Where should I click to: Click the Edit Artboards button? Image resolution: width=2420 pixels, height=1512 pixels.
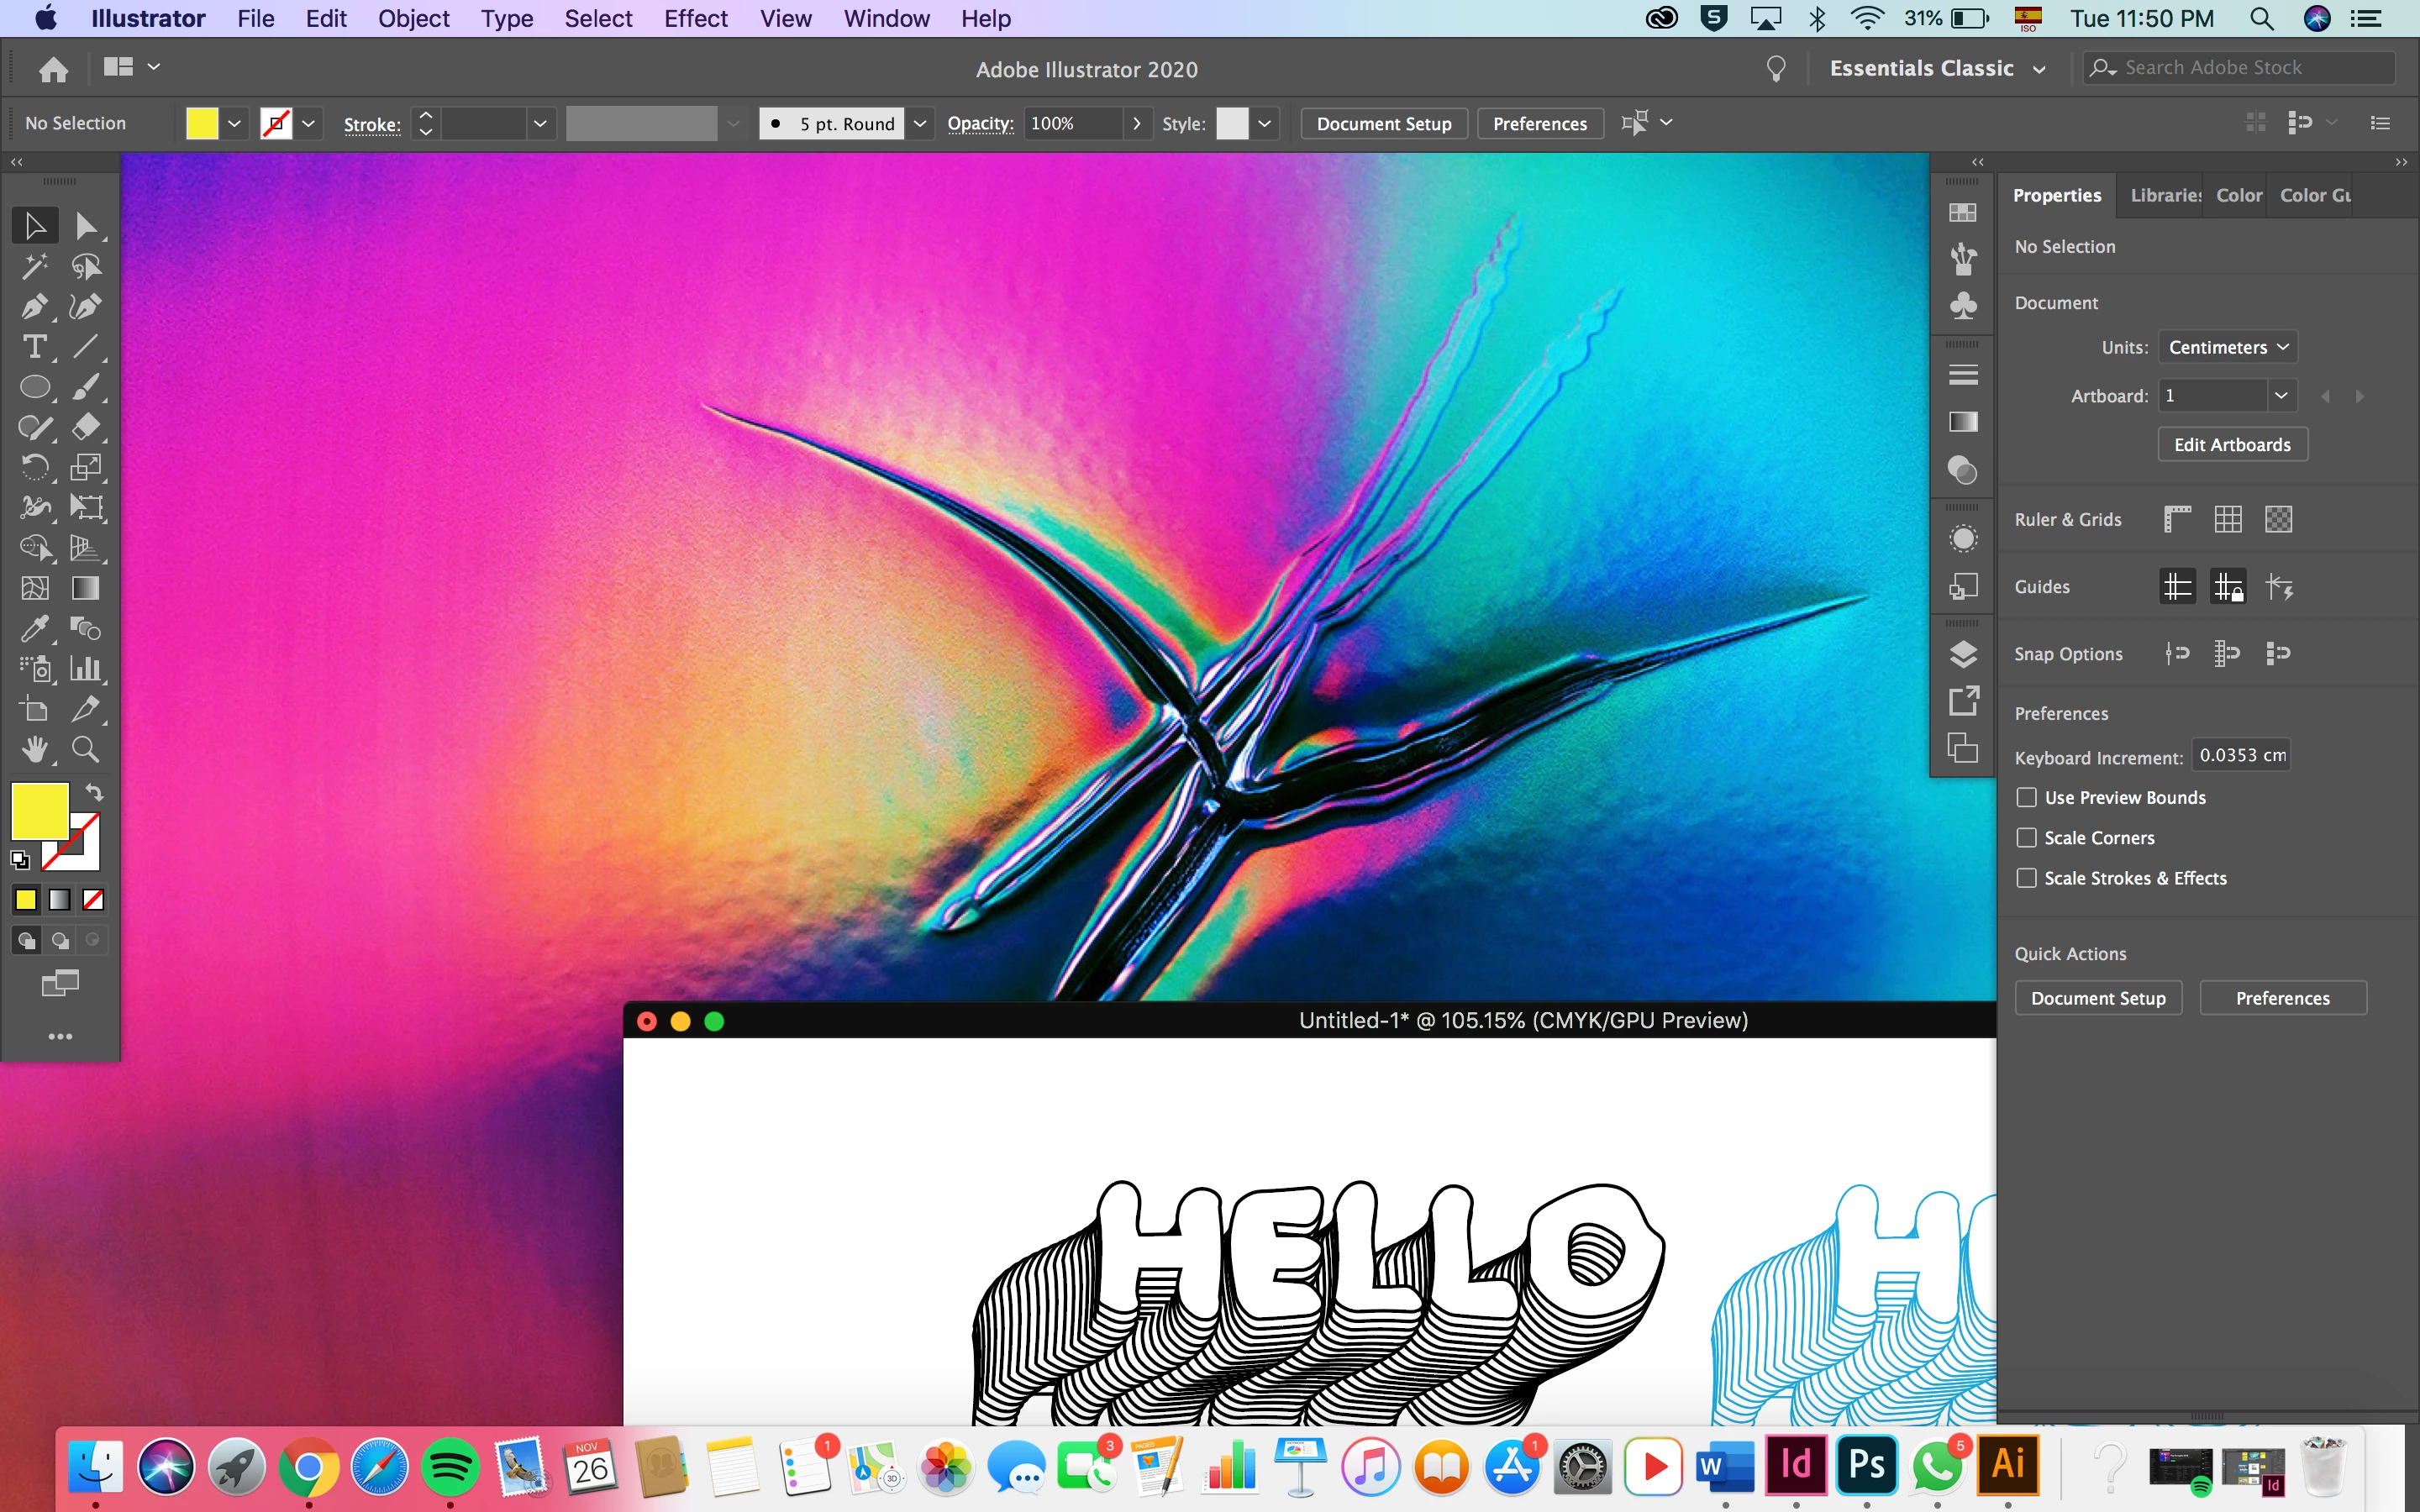pos(2231,445)
